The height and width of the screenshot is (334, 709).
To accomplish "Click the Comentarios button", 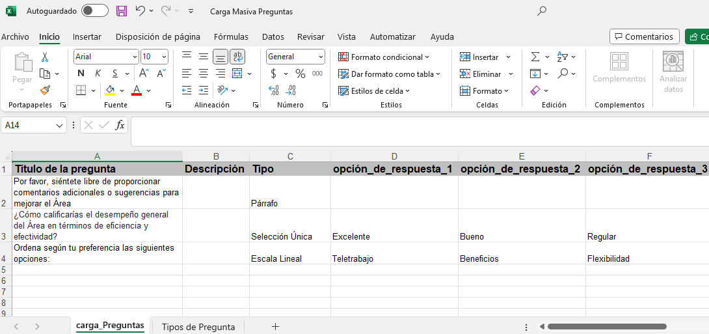I will click(644, 36).
